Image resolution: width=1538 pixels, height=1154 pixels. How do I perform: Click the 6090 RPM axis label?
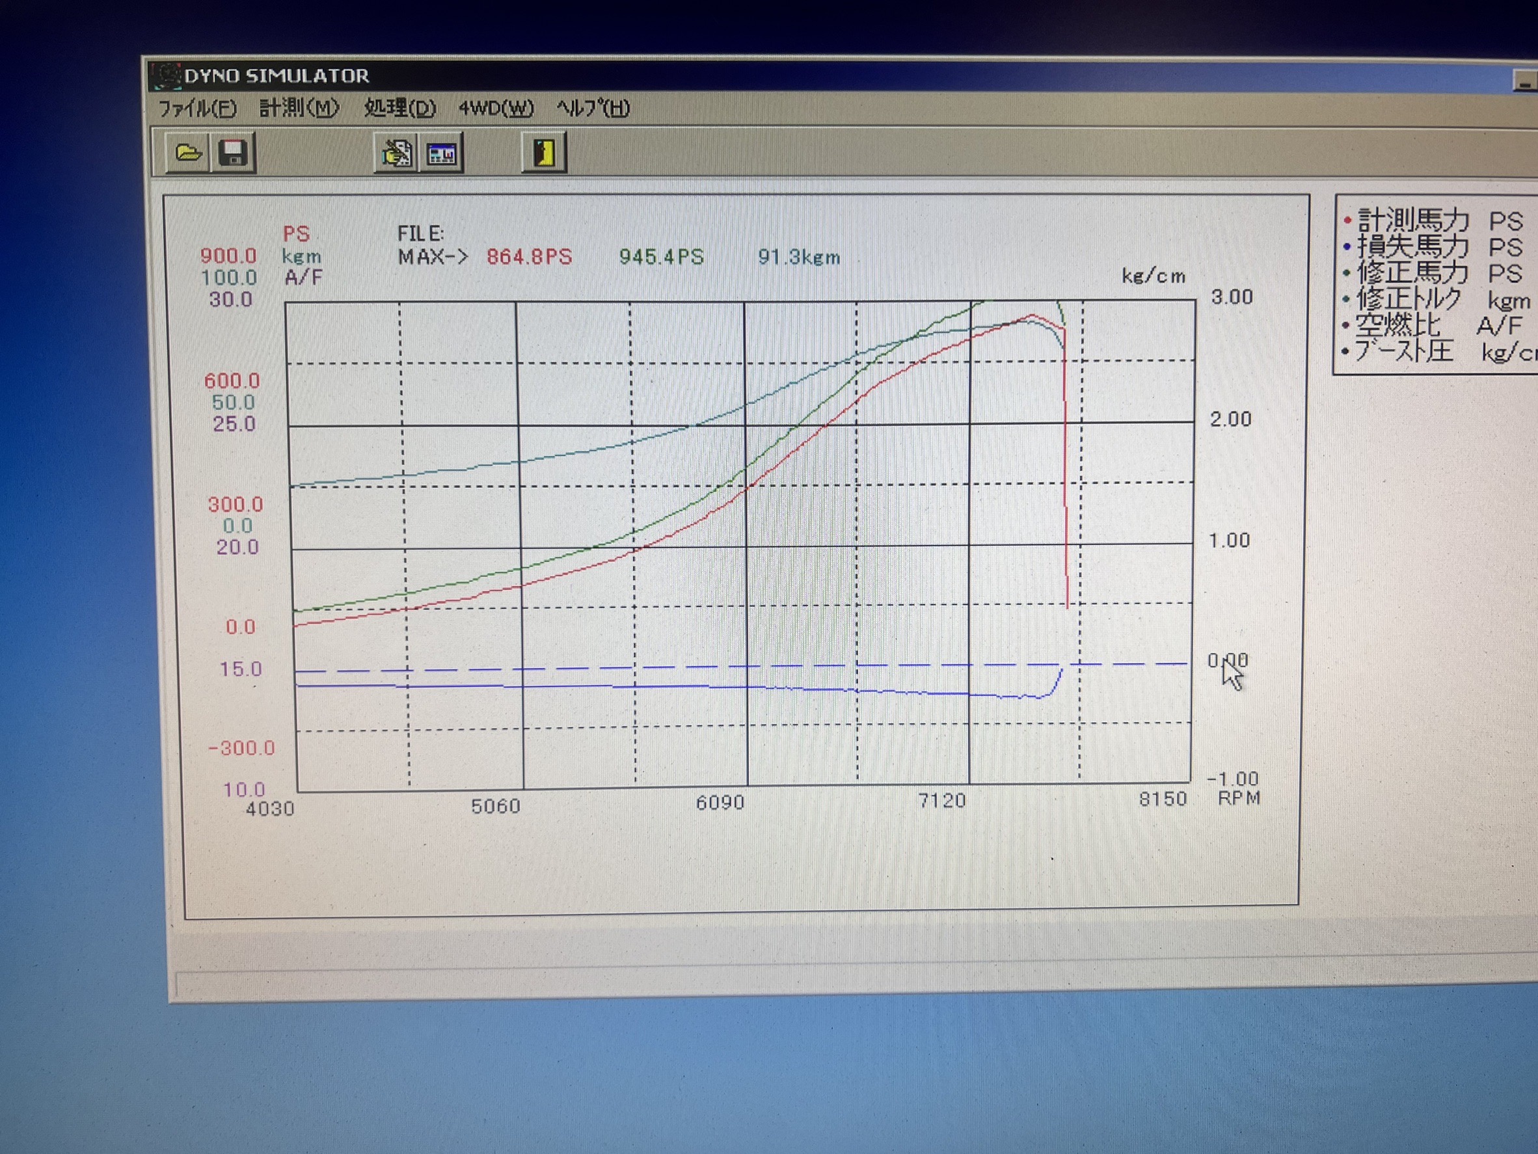point(720,803)
